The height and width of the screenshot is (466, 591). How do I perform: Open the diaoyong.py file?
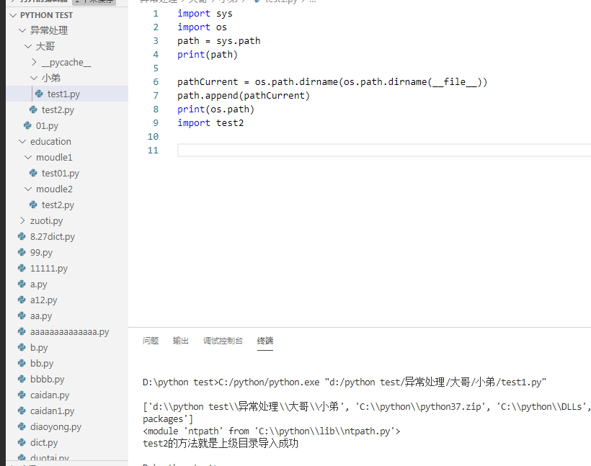click(x=55, y=427)
